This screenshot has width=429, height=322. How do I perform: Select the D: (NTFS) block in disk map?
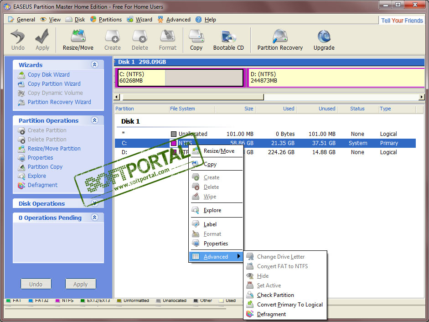click(x=336, y=78)
